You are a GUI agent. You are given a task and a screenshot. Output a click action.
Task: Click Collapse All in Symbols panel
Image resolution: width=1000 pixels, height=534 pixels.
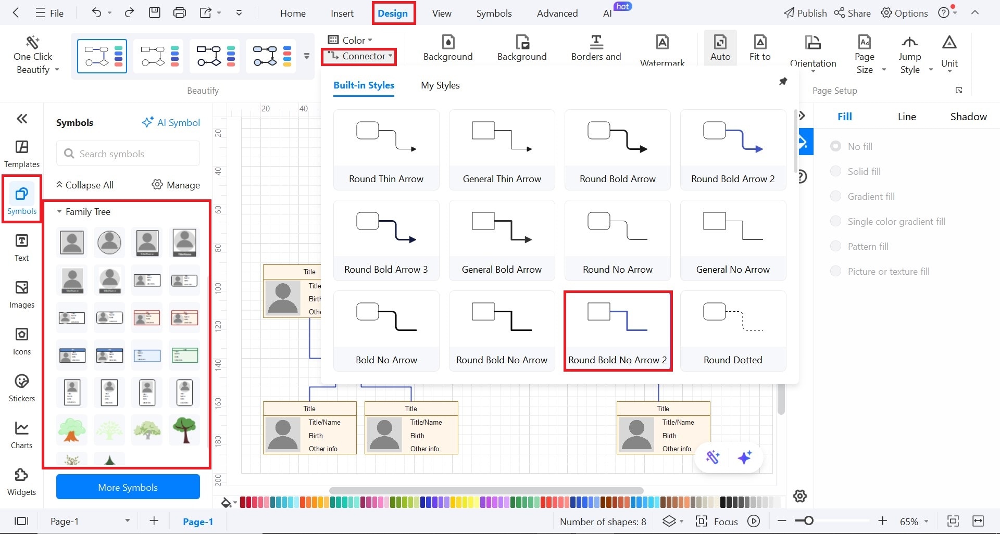tap(84, 185)
